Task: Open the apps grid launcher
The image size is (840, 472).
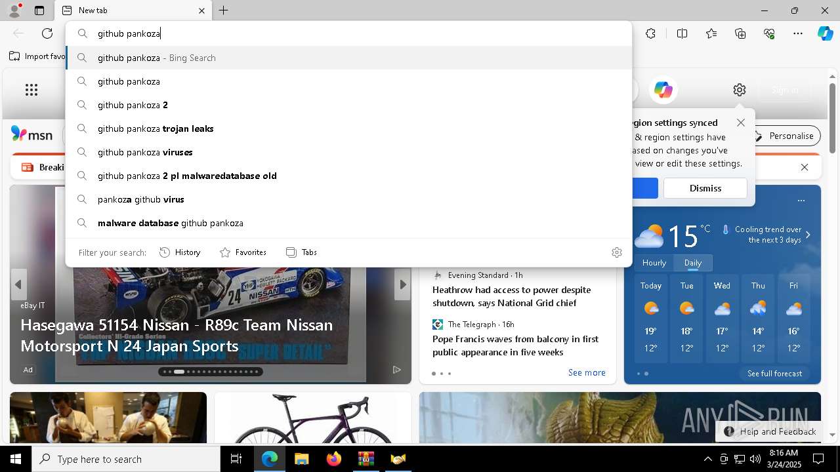Action: tap(31, 90)
